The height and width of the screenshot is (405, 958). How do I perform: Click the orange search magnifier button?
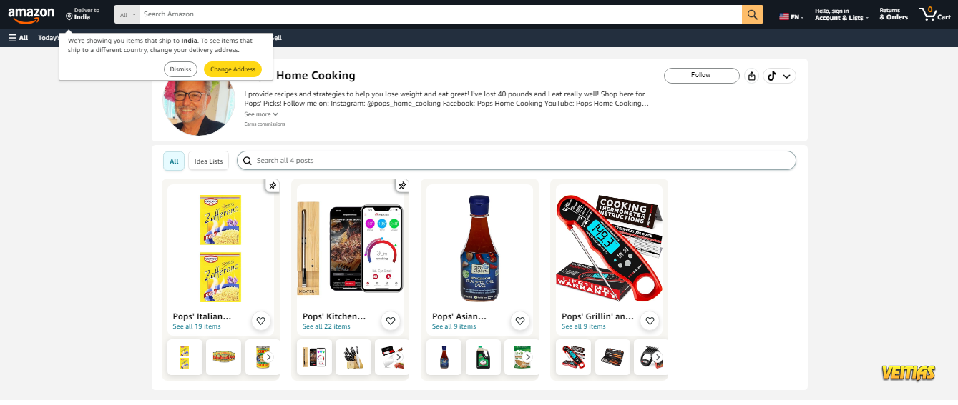click(753, 14)
